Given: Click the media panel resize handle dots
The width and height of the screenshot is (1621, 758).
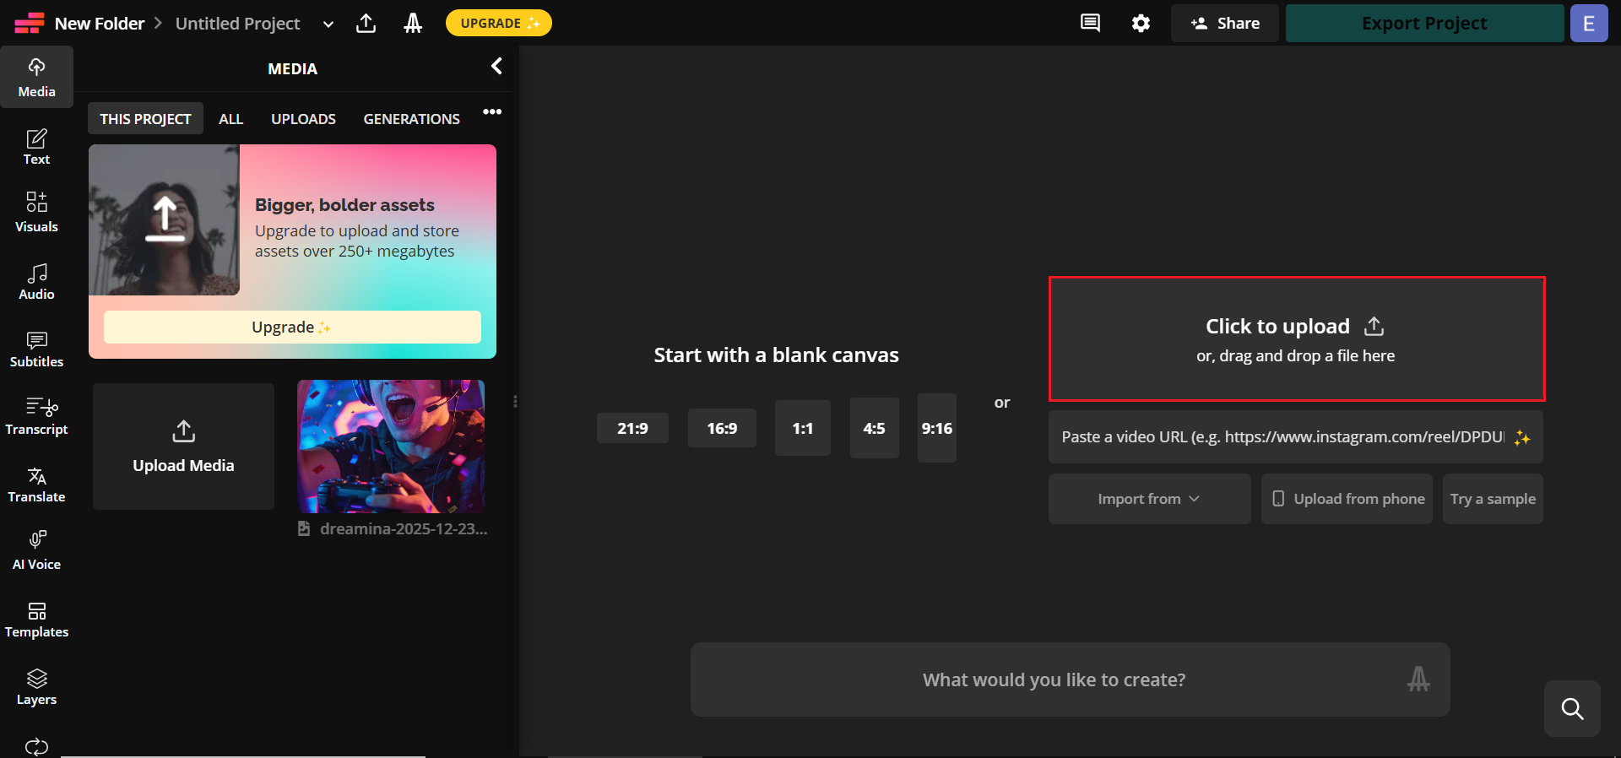Looking at the screenshot, I should point(515,402).
